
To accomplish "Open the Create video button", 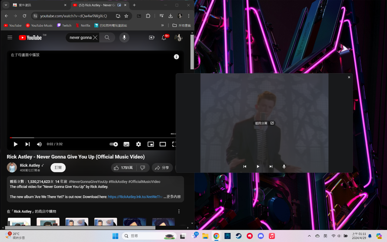I will 152,38.
